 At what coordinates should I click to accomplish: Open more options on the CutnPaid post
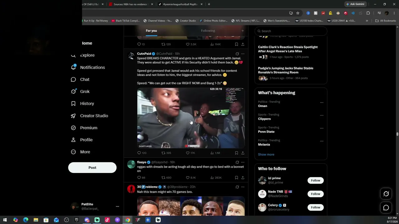[x=243, y=54]
